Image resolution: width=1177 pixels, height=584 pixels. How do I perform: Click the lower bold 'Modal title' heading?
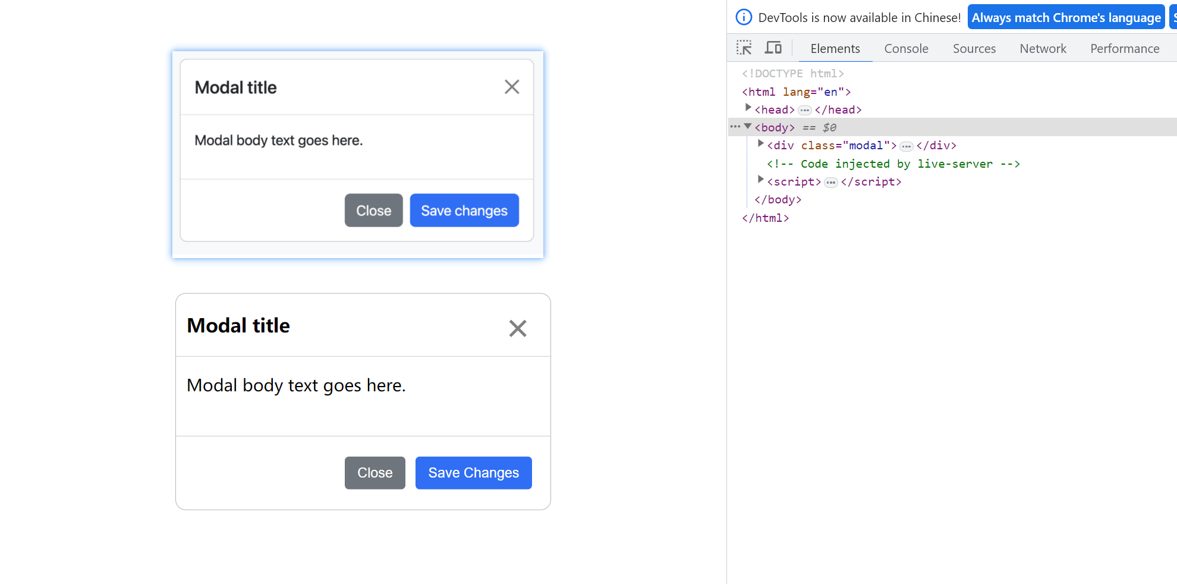[x=238, y=325]
